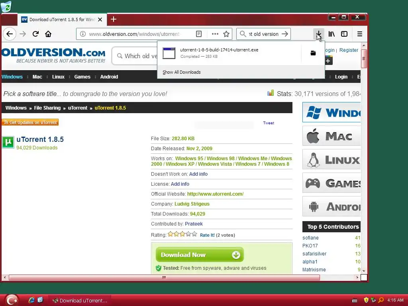Open a new tab with the plus button
This screenshot has width=408, height=306.
click(x=114, y=19)
